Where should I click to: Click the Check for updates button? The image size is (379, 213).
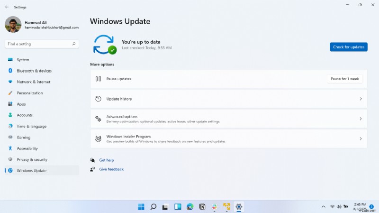point(349,47)
